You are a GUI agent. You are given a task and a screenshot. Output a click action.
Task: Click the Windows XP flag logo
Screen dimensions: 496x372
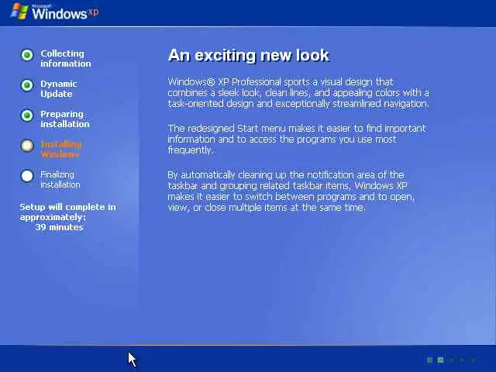[x=20, y=12]
